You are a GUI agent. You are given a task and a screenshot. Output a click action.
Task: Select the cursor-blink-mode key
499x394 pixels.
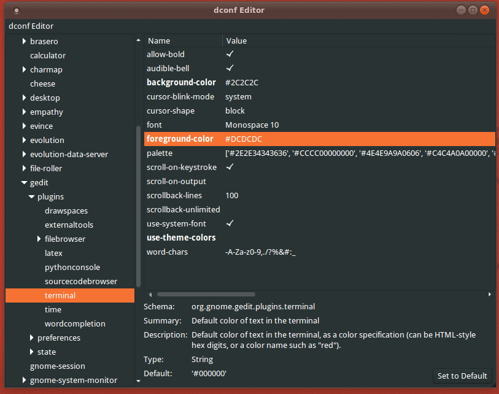[x=180, y=96]
